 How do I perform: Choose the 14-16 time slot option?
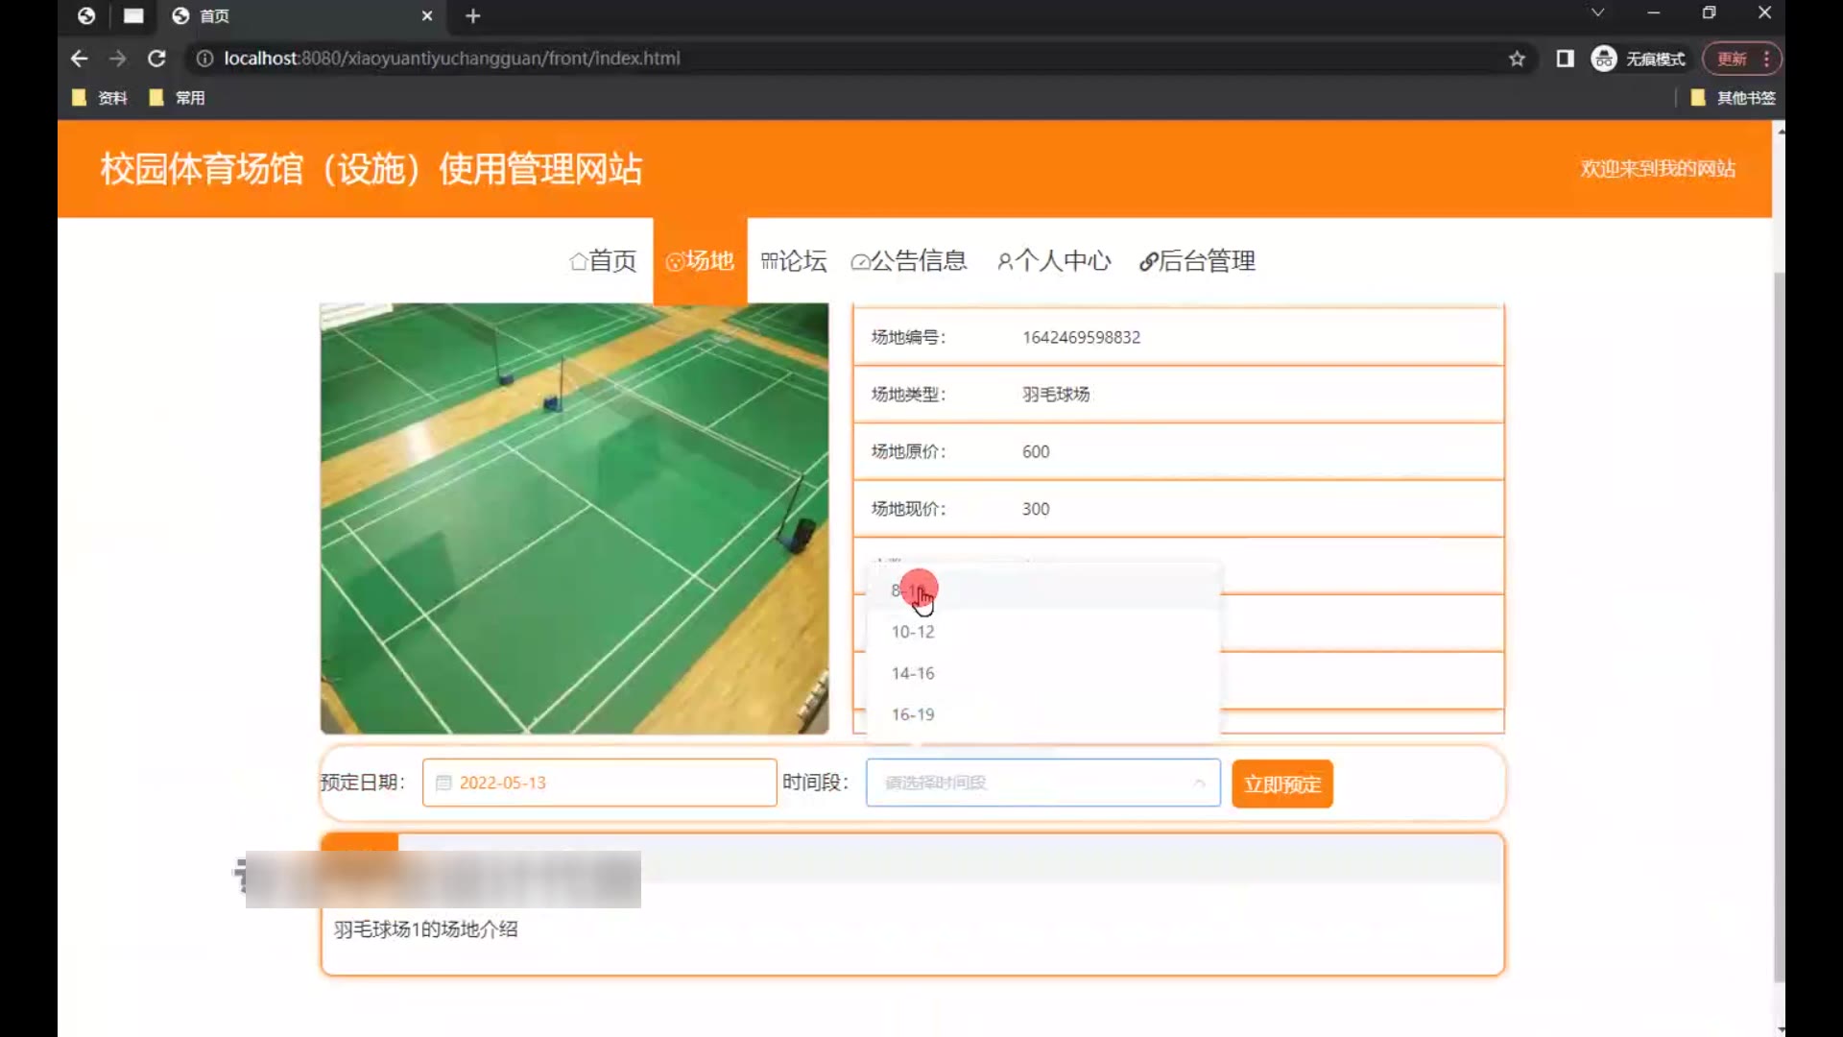tap(913, 673)
